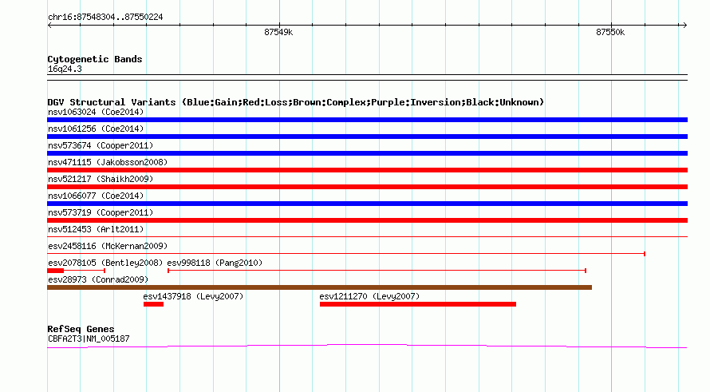
Task: Open the nsv471115 (Jakobsson2008) red loss bar
Action: click(x=367, y=170)
